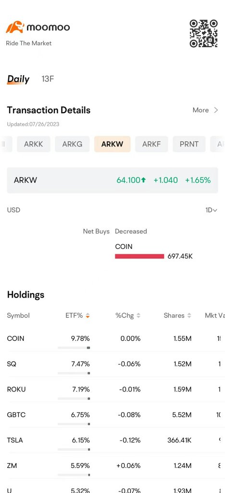Open the COIN holdings row
Viewport: 225px width, 493px height.
(112, 339)
